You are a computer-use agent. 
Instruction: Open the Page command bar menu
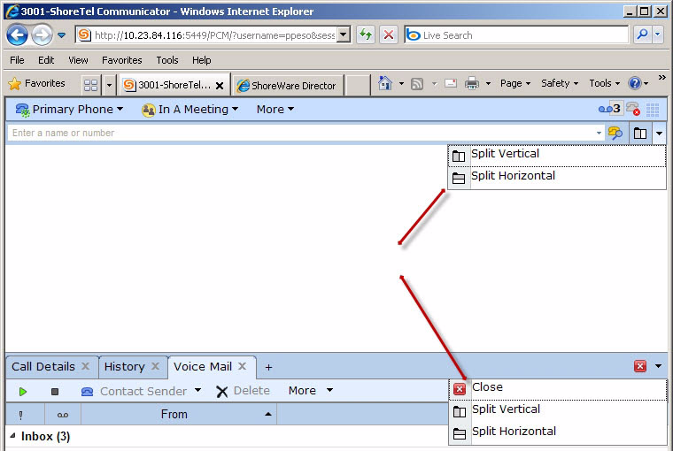click(x=515, y=83)
